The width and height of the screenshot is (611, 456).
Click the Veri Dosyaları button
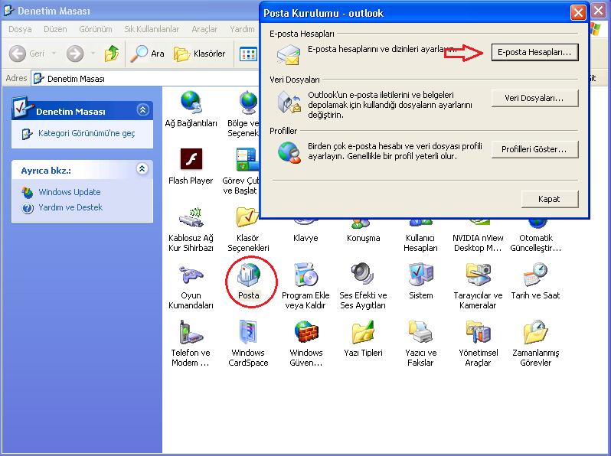(534, 98)
